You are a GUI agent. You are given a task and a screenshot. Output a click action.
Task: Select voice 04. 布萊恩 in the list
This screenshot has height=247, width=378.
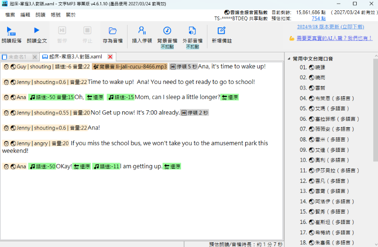pos(326,98)
